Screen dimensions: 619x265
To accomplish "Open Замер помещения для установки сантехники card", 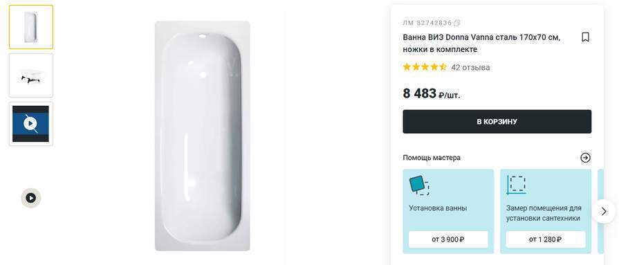I will coord(546,211).
